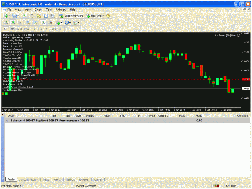
Task: Open the New Chart dropdown arrow
Action: 9,16
